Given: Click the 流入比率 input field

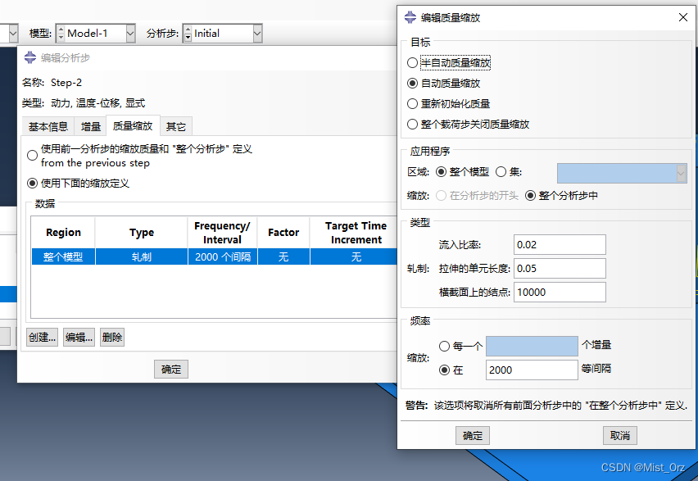Looking at the screenshot, I should (x=560, y=244).
